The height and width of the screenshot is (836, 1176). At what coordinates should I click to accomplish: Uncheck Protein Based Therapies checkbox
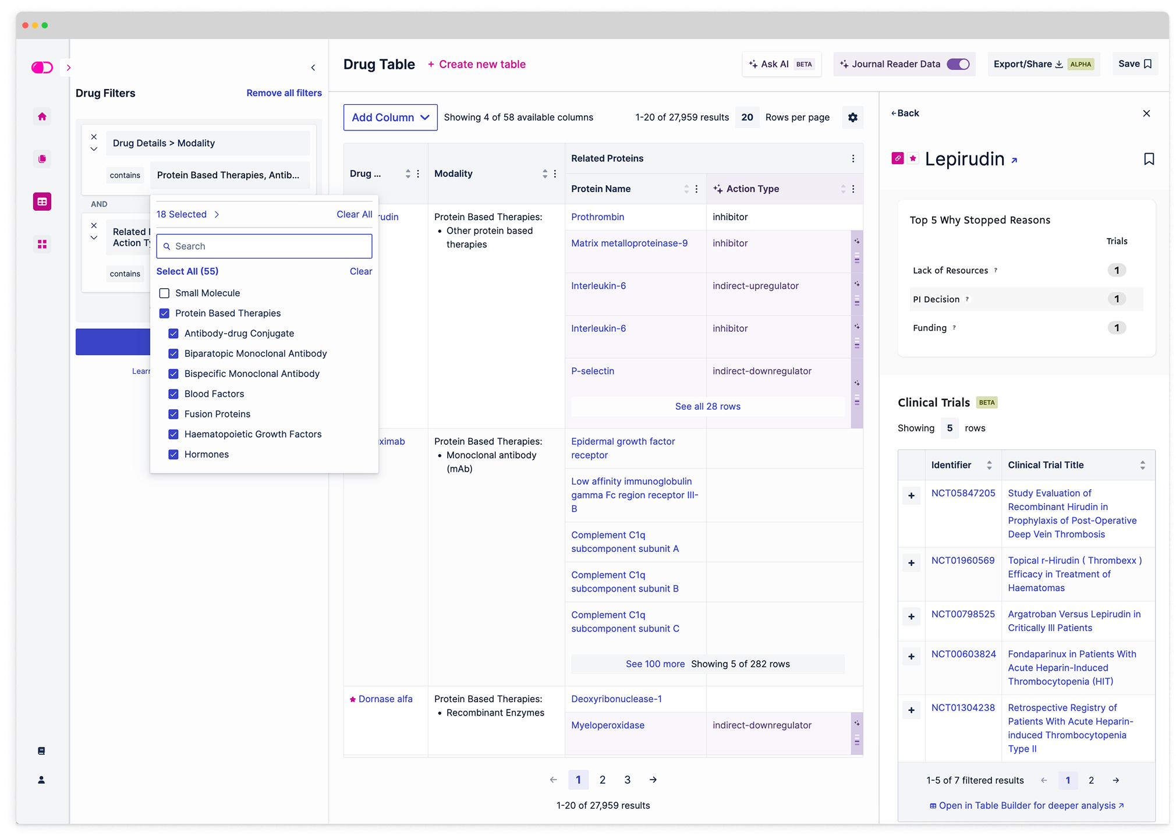[x=165, y=314]
